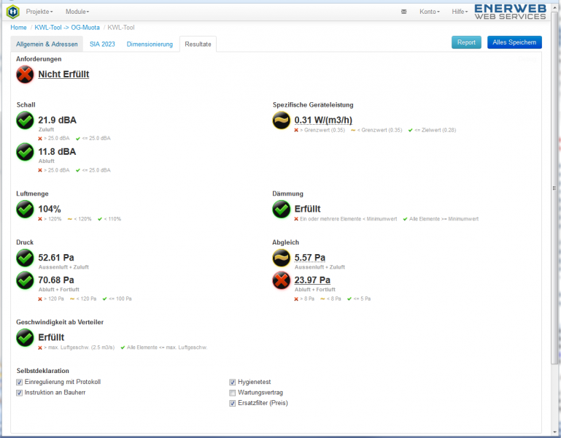Open the Projekte dropdown menu
561x438 pixels.
click(x=39, y=12)
